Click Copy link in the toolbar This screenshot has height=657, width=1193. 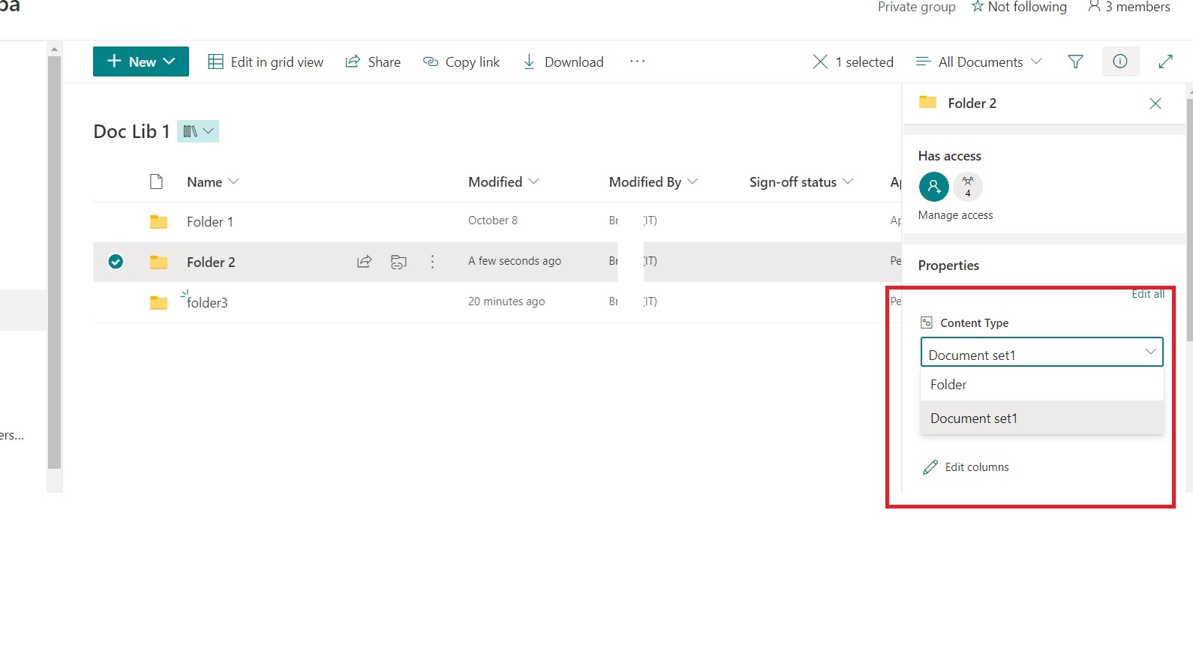tap(461, 61)
